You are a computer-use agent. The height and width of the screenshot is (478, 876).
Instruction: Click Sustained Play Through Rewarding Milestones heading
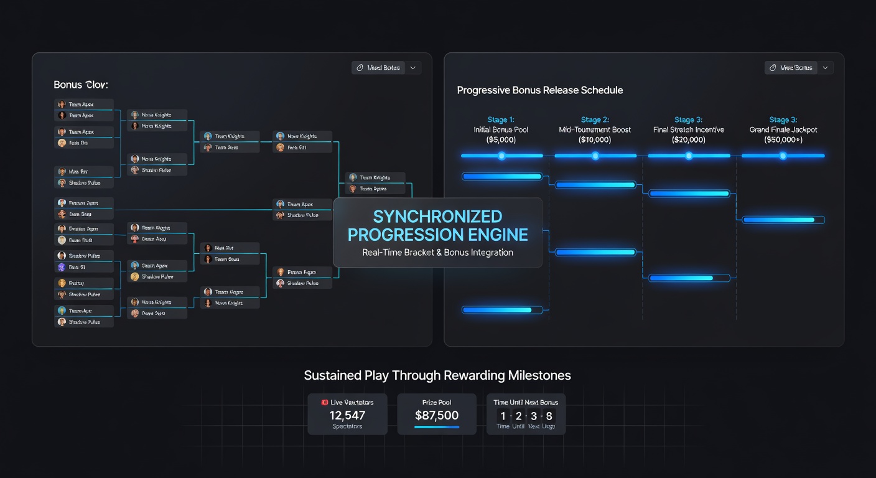coord(437,375)
